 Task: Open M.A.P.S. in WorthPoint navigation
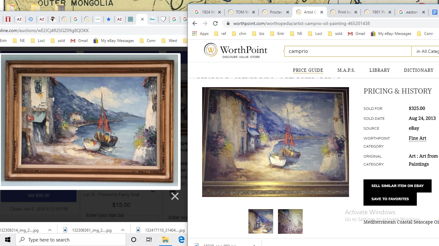(346, 70)
